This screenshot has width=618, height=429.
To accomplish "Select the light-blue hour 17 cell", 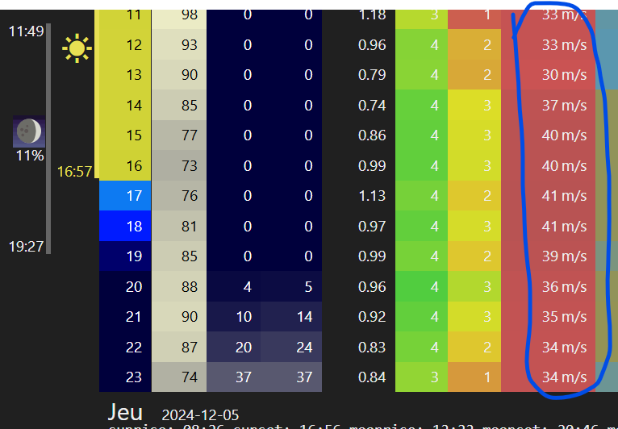I will [x=125, y=195].
